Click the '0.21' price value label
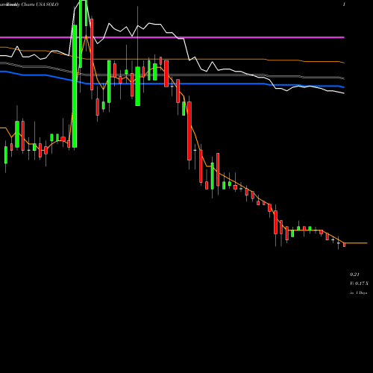This screenshot has height=373, width=373. (x=354, y=275)
